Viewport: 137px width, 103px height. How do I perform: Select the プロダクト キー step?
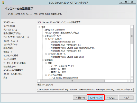(x=9, y=22)
